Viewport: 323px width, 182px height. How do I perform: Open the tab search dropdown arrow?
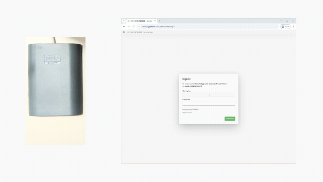[124, 21]
